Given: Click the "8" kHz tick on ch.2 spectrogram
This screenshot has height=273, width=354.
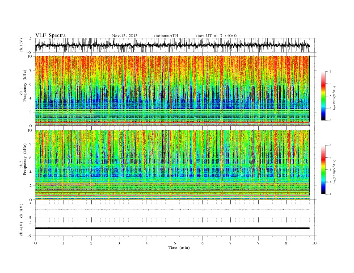Looking at the screenshot, I should (31, 144).
